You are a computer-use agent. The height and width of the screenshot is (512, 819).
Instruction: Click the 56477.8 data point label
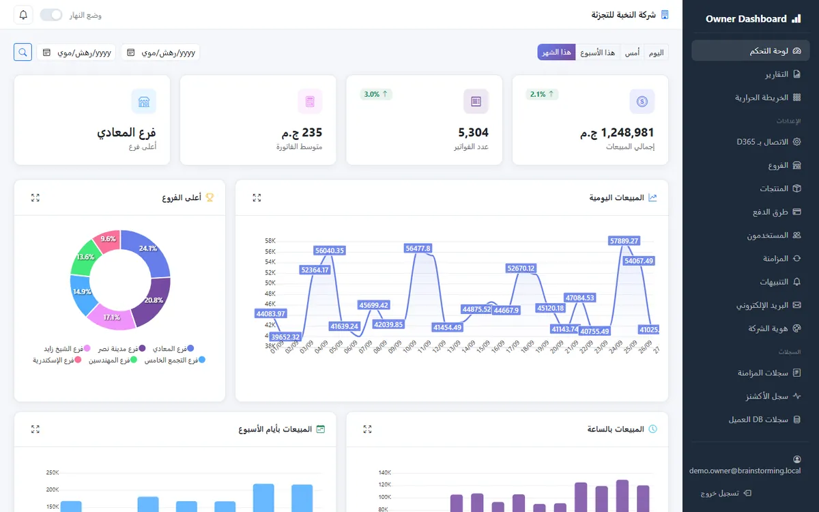click(418, 248)
